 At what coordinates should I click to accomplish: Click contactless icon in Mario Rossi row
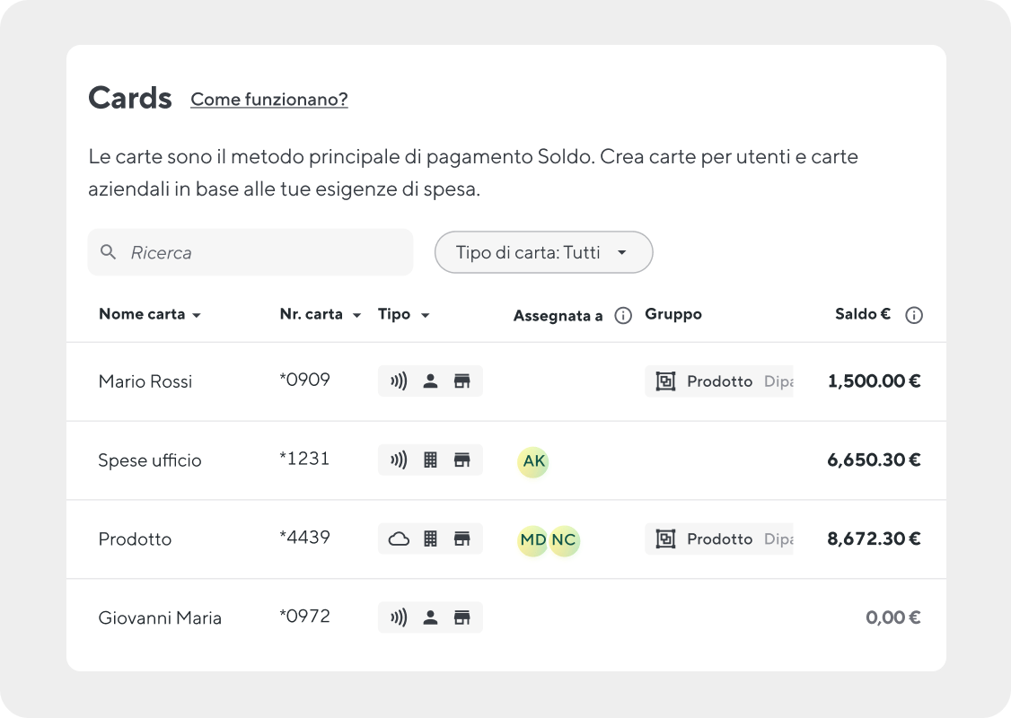pos(399,381)
